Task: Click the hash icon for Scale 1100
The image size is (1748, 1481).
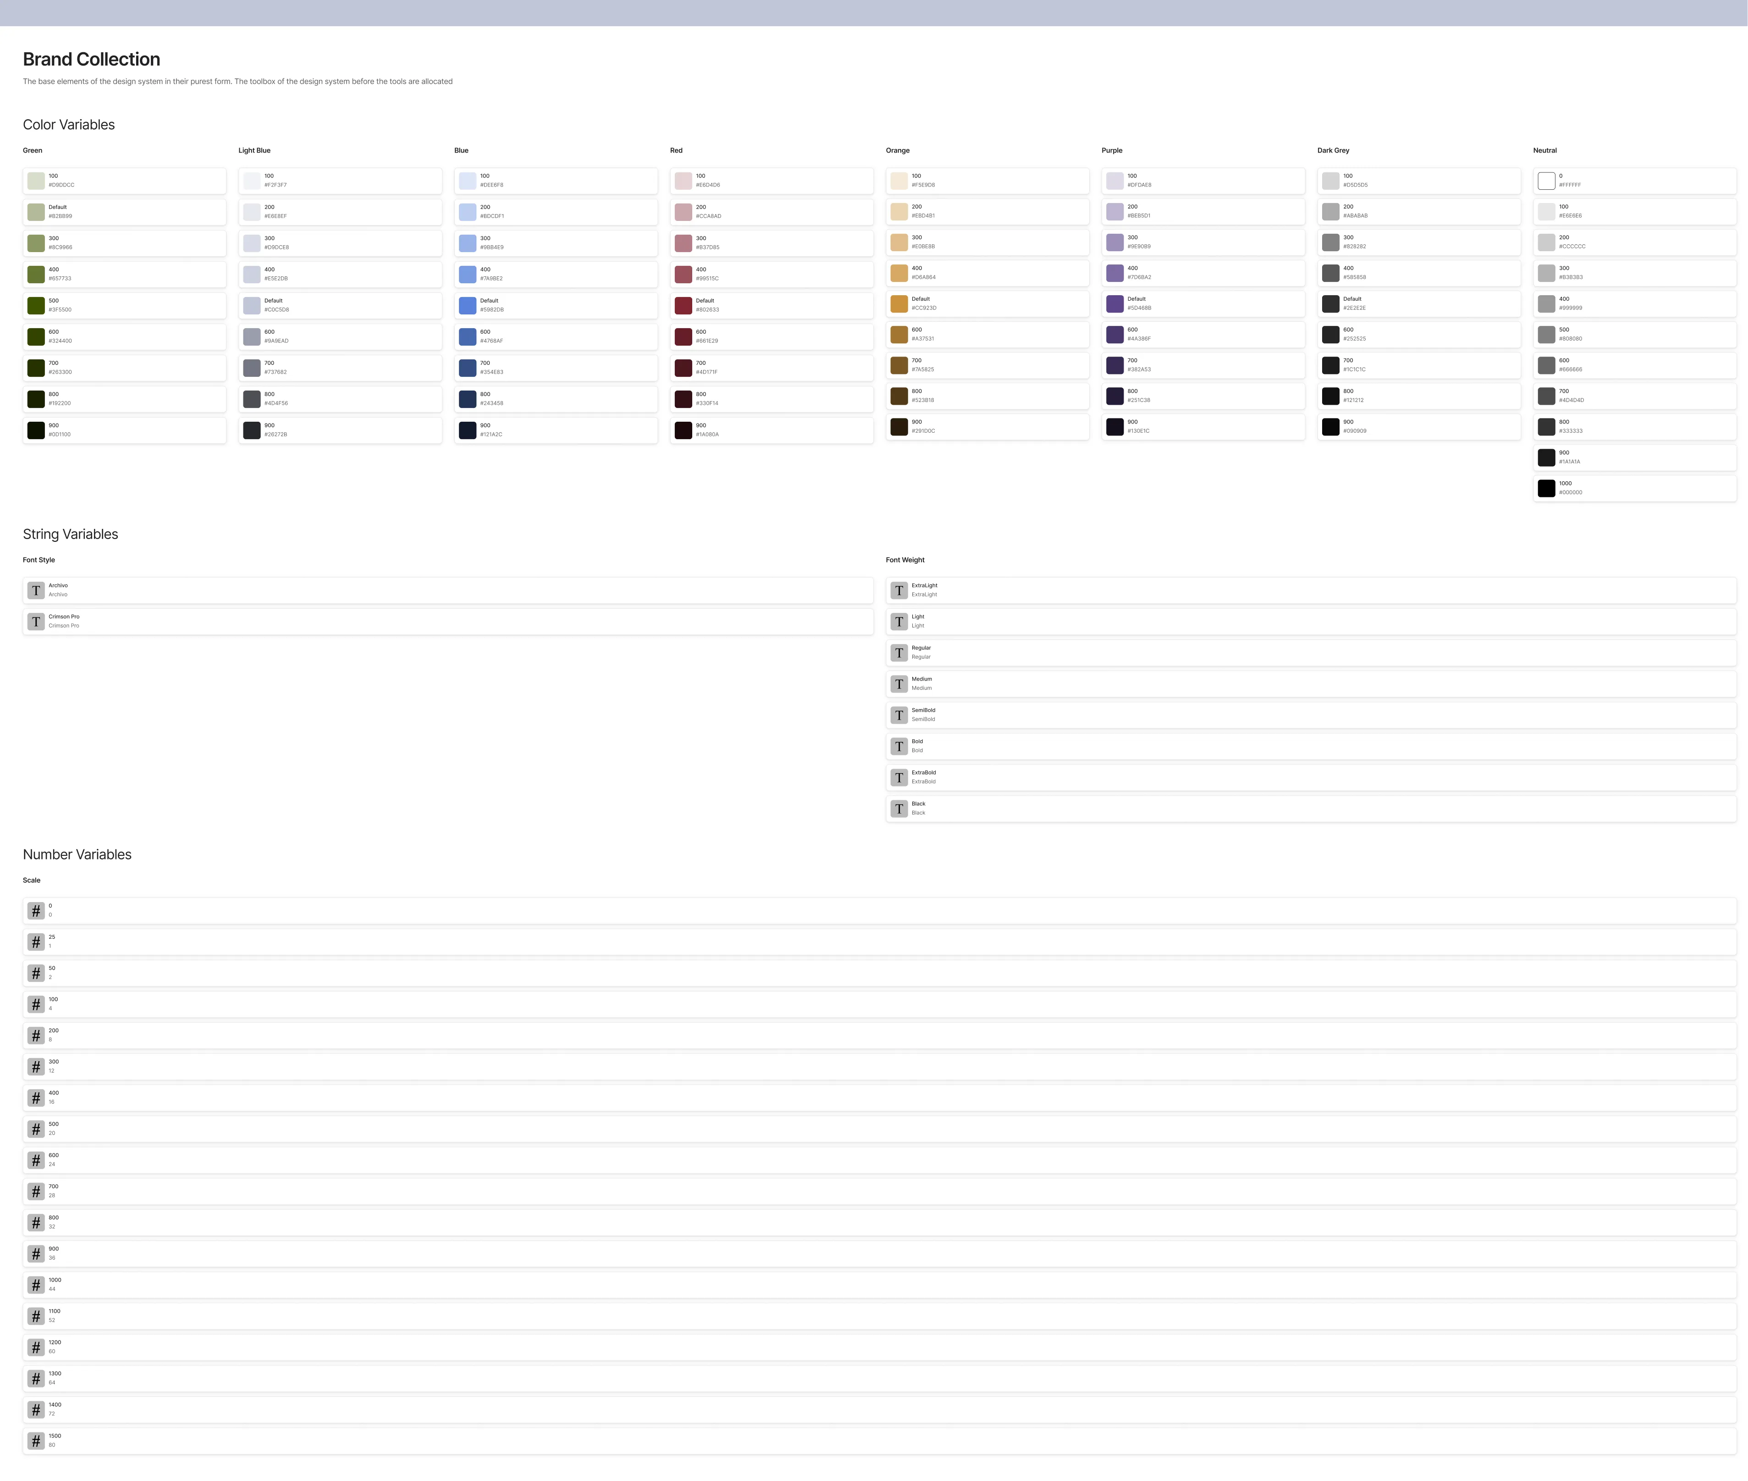Action: click(36, 1316)
